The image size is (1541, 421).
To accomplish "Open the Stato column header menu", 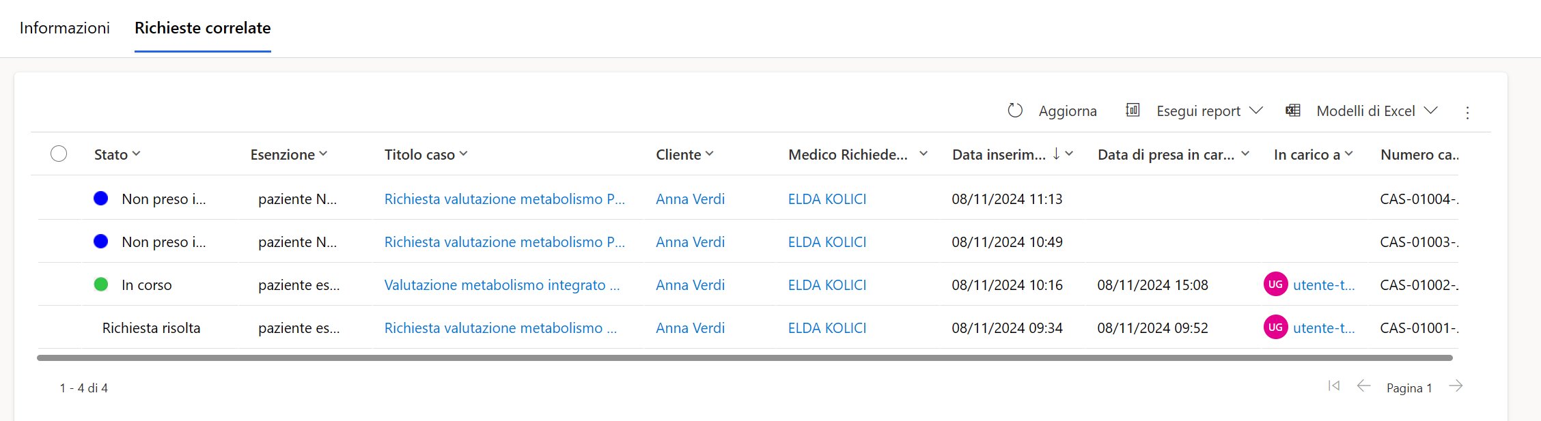I will click(117, 155).
